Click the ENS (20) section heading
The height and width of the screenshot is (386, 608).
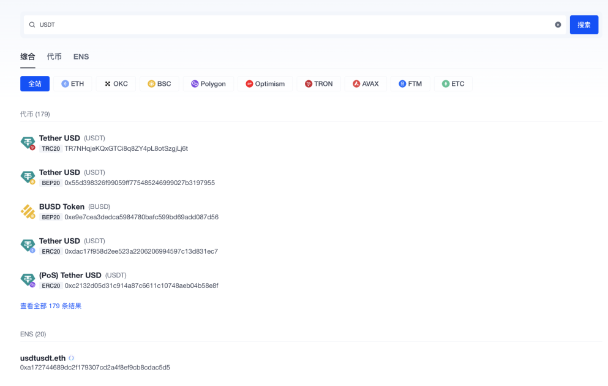(x=33, y=334)
